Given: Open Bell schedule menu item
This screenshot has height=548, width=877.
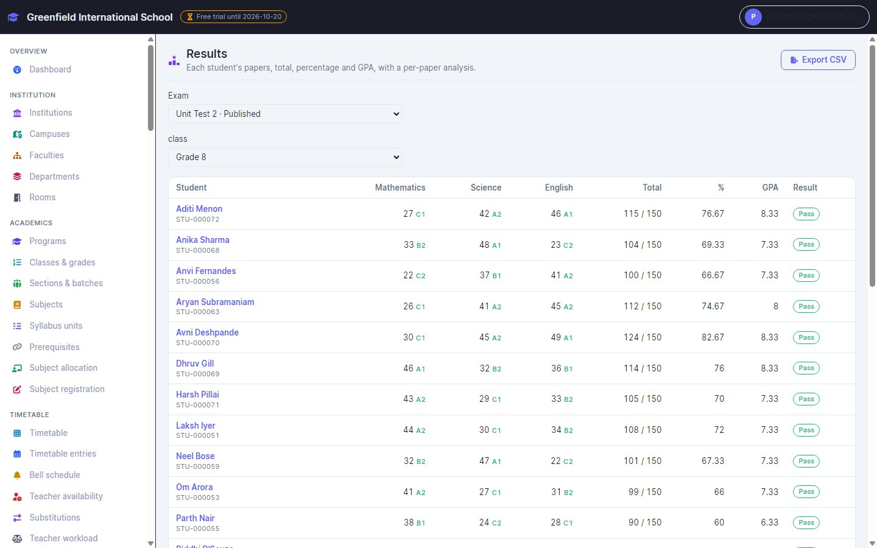Looking at the screenshot, I should pos(55,475).
